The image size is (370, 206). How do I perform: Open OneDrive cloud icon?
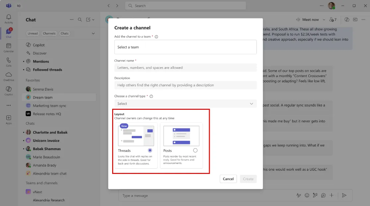[9, 76]
